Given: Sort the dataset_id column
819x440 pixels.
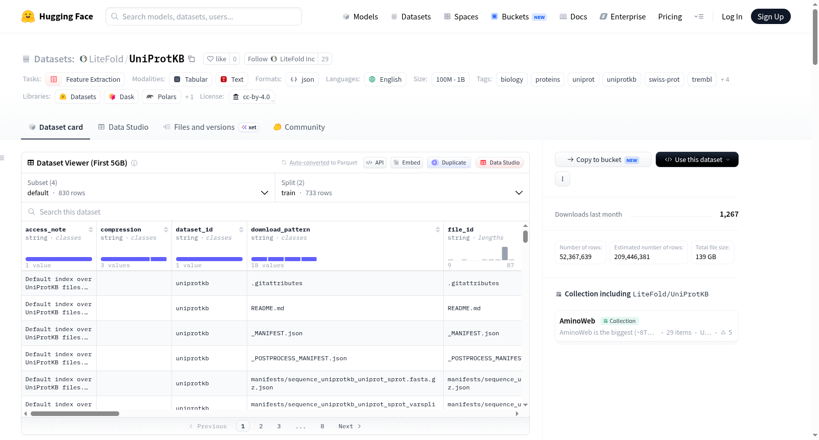Looking at the screenshot, I should [x=241, y=229].
